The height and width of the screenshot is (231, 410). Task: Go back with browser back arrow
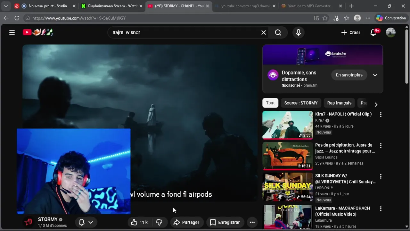tap(6, 18)
